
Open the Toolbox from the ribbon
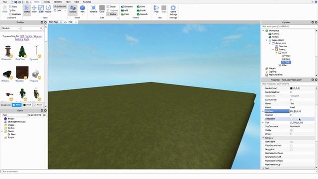click(73, 9)
